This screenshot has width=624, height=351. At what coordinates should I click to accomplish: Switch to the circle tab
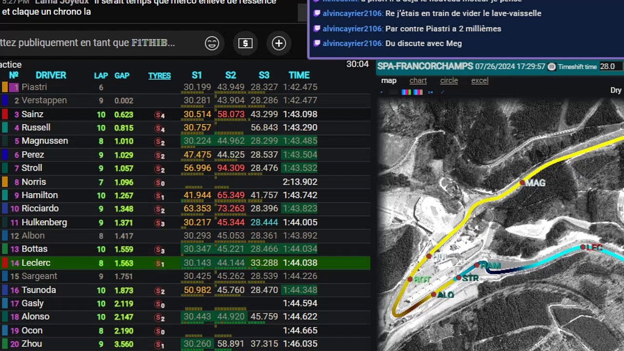pyautogui.click(x=449, y=80)
